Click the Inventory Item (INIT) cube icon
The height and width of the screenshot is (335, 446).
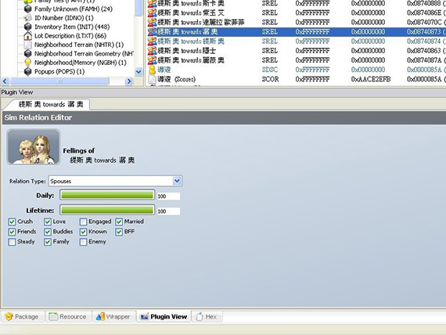pyautogui.click(x=27, y=27)
